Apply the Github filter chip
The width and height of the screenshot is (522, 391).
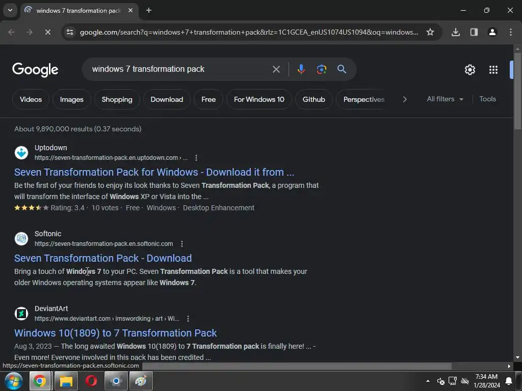[x=314, y=99]
